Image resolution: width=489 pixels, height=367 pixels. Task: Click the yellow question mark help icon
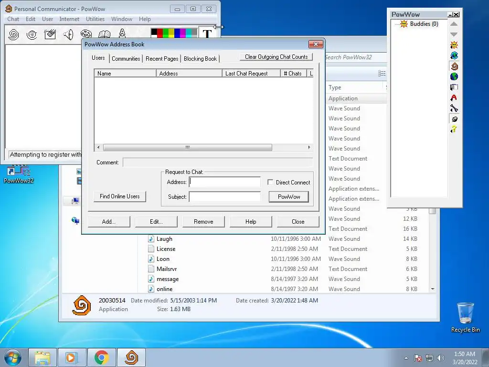[x=454, y=129]
